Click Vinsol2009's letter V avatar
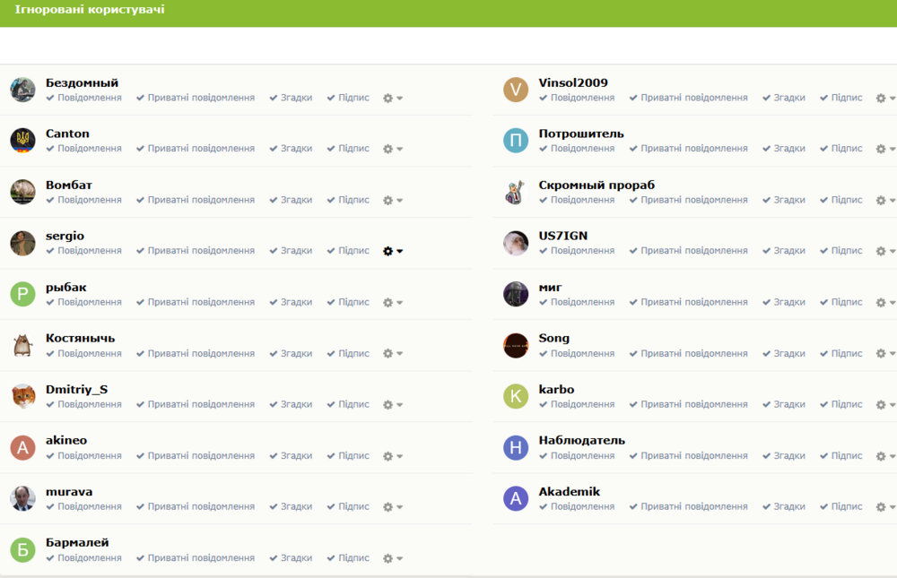This screenshot has height=578, width=897. coord(516,90)
